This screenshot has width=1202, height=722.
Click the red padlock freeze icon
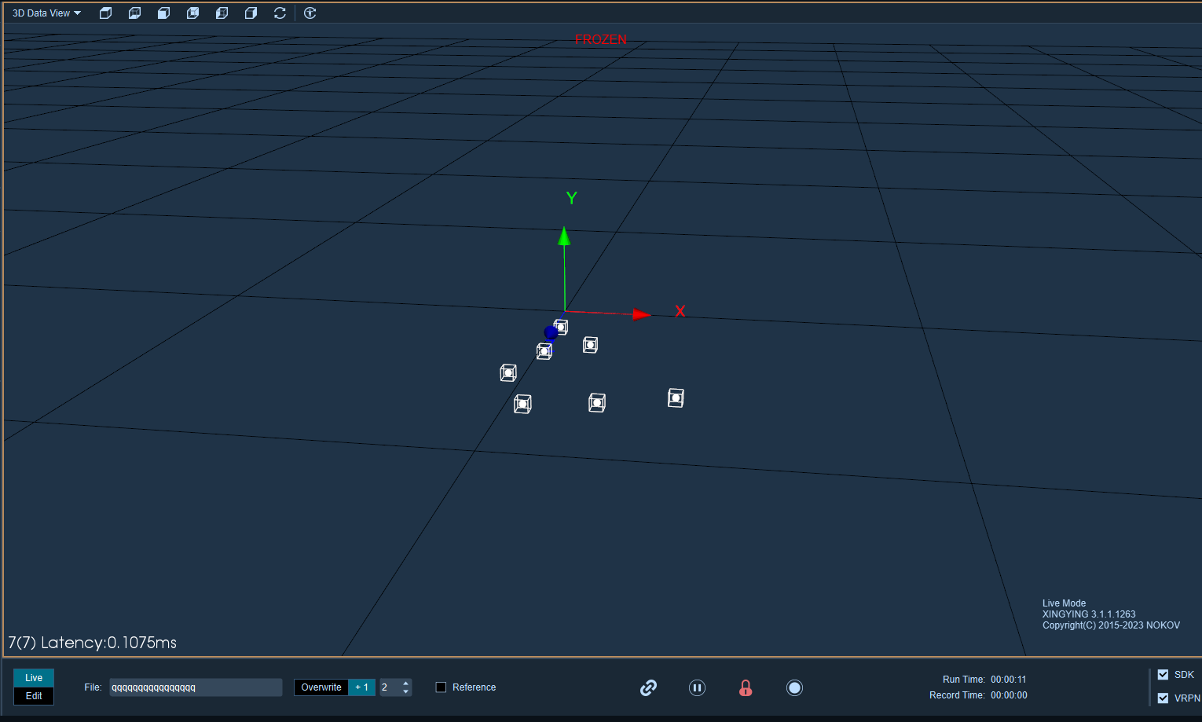point(746,687)
